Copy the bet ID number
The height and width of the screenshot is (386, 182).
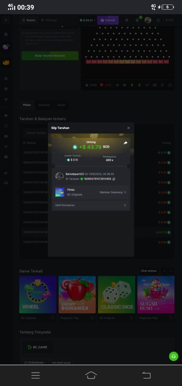tap(114, 179)
